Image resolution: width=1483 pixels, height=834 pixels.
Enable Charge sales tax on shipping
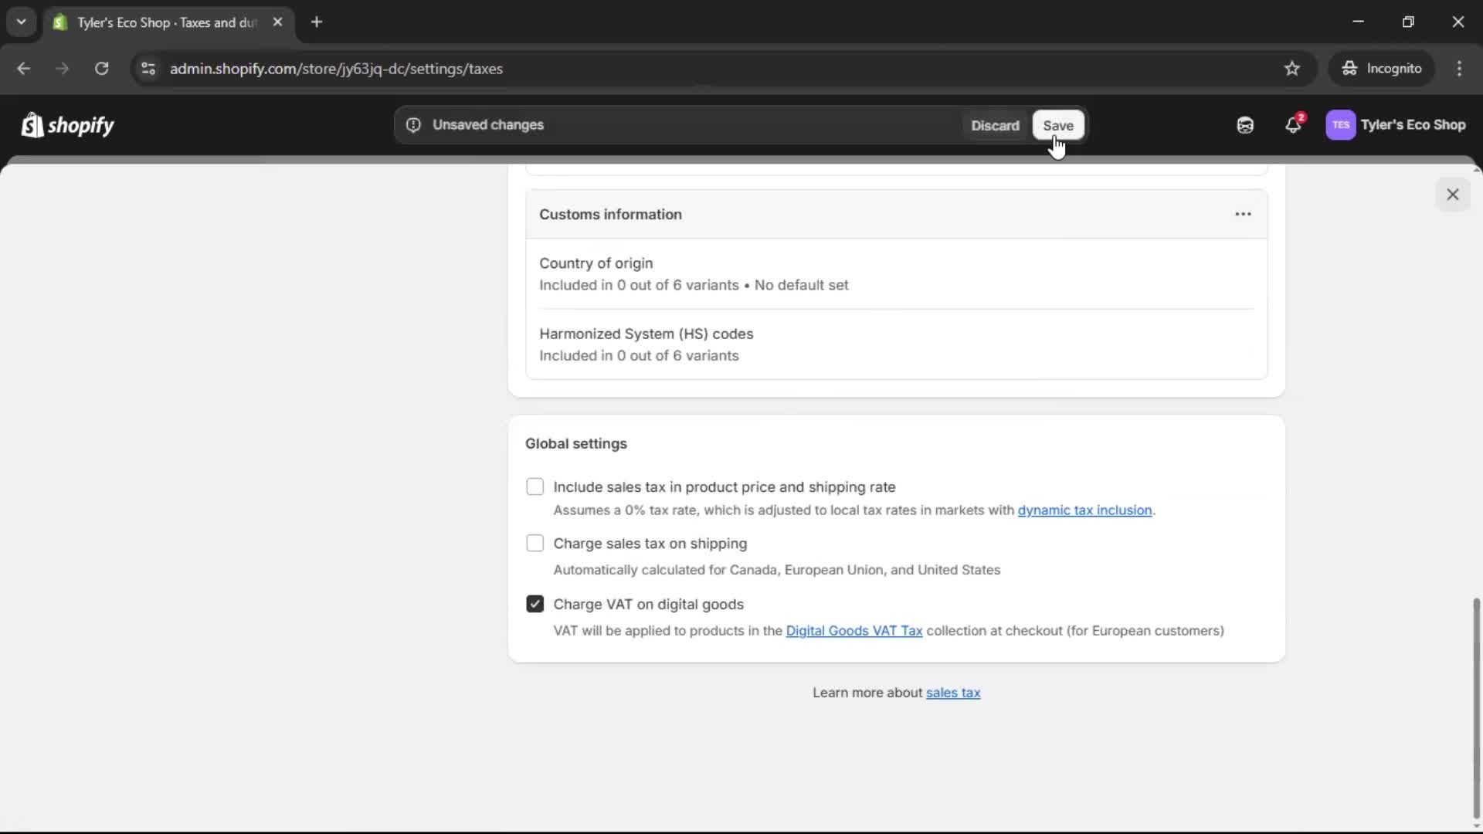pos(535,544)
